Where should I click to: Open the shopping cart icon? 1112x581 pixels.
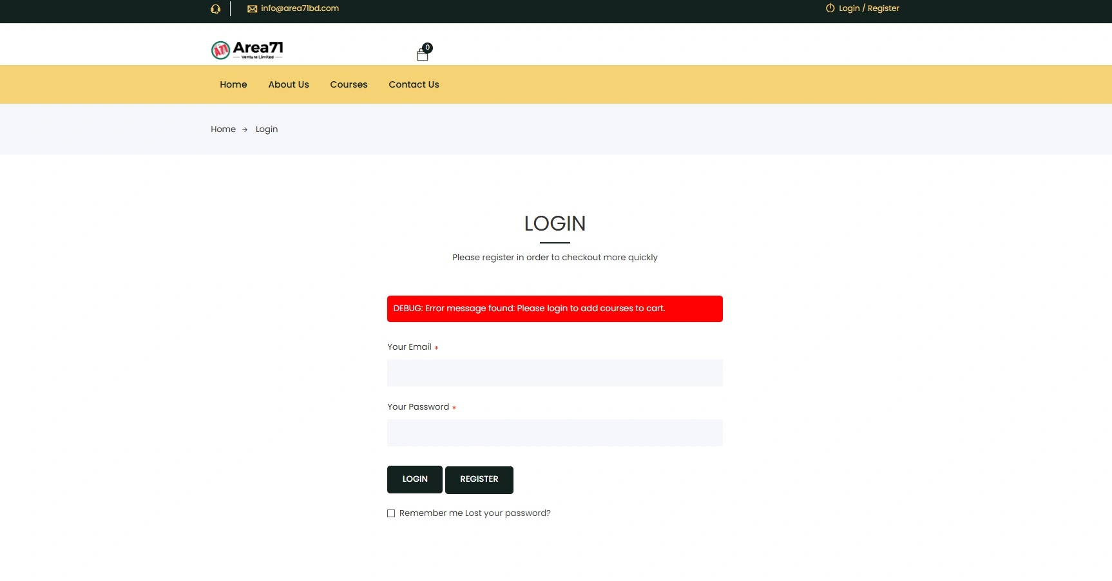coord(422,54)
